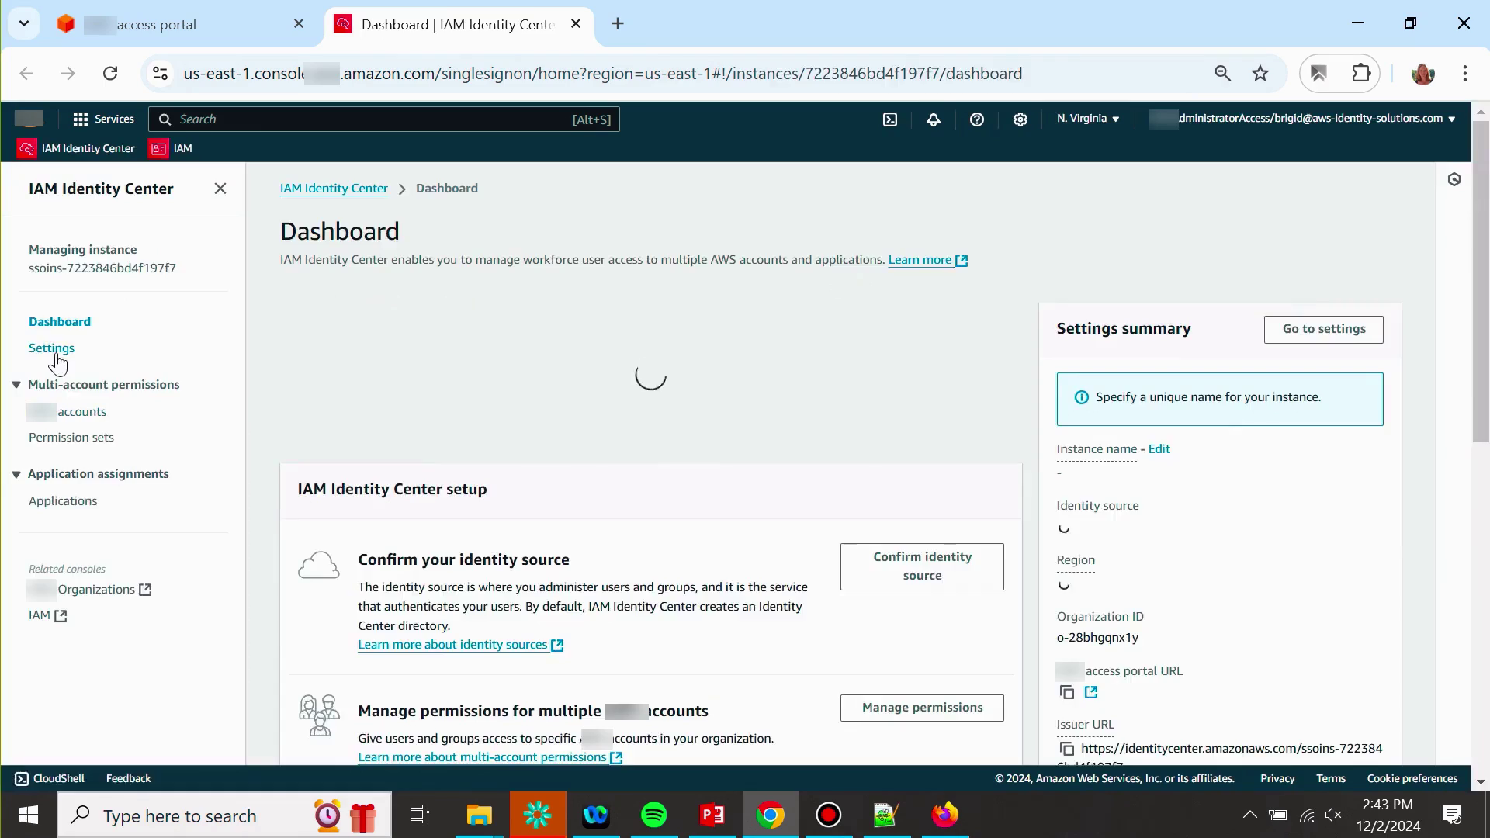Open the notifications bell icon
This screenshot has height=838, width=1490.
934,119
